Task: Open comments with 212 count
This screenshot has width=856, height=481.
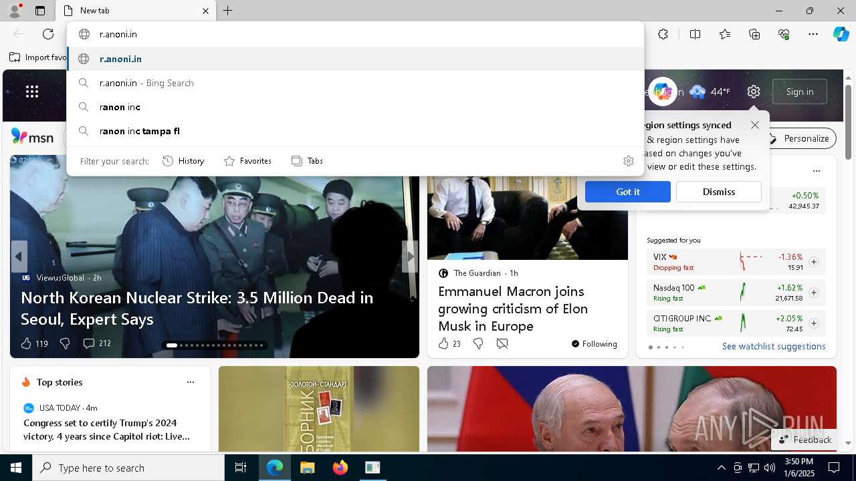Action: [97, 343]
